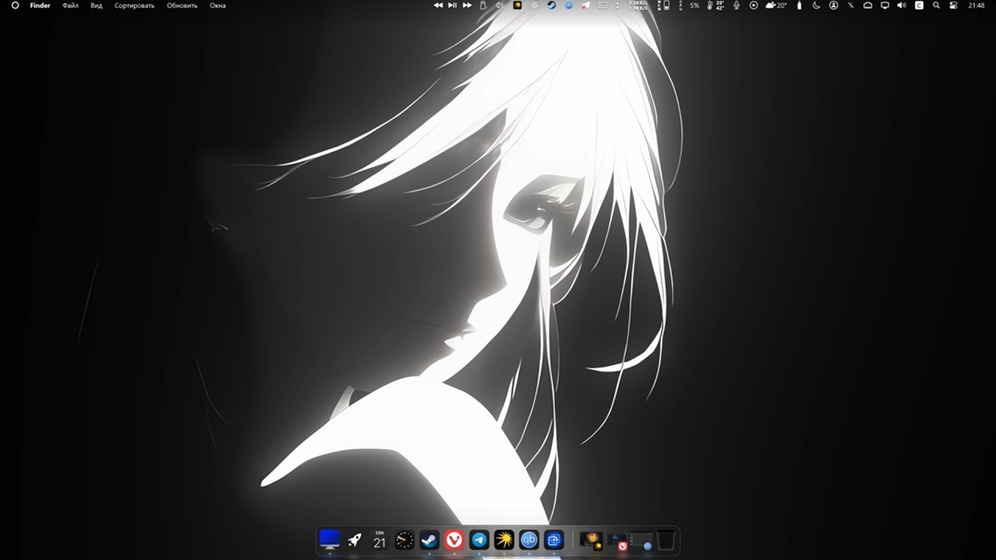Click the starburst icon in the menu bar
The width and height of the screenshot is (996, 560).
point(517,5)
